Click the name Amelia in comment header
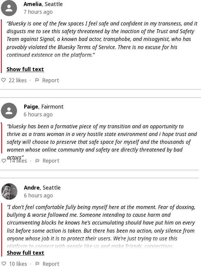 33,4
